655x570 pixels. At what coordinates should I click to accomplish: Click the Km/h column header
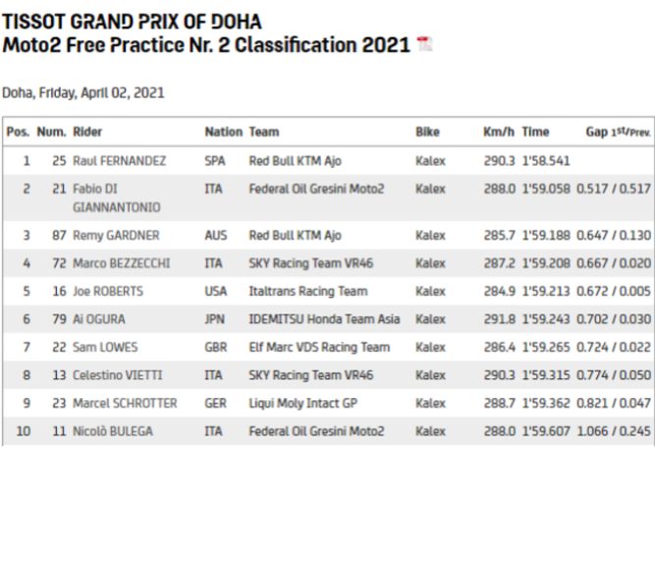(499, 132)
